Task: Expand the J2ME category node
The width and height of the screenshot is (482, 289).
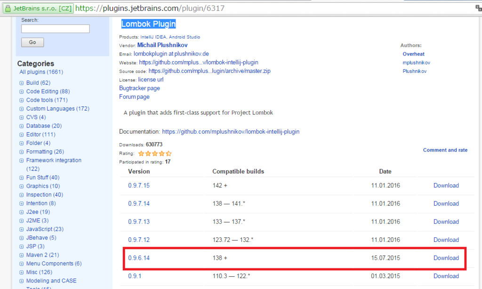Action: point(22,221)
